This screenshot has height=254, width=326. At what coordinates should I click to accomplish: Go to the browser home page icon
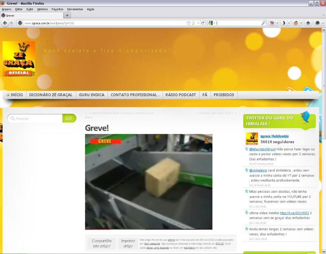(308, 23)
